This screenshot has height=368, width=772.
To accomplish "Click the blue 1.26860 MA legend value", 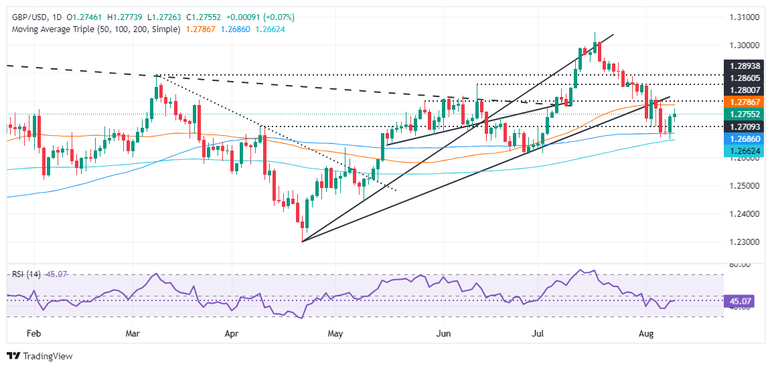I will [x=235, y=29].
